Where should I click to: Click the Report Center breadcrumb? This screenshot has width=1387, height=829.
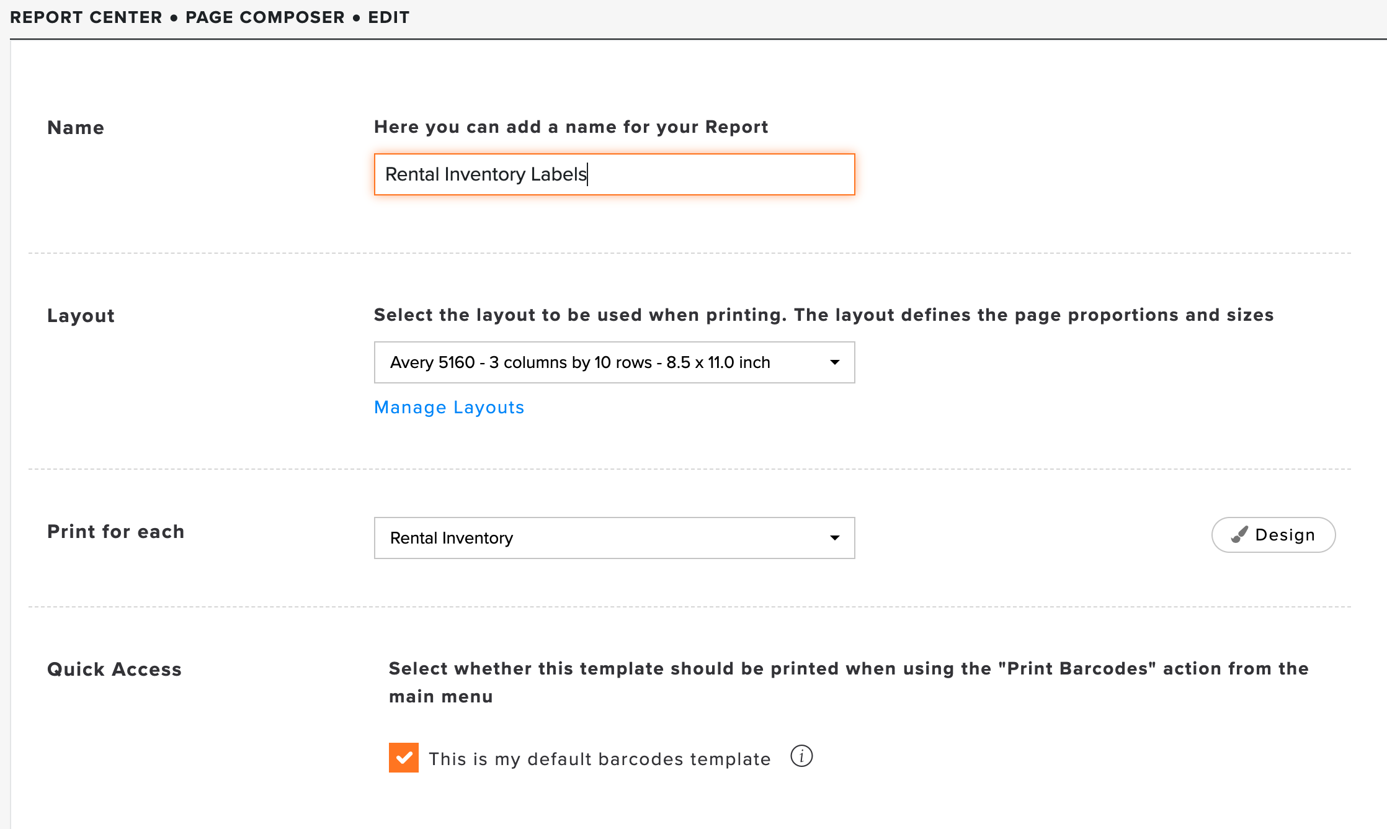pos(86,17)
